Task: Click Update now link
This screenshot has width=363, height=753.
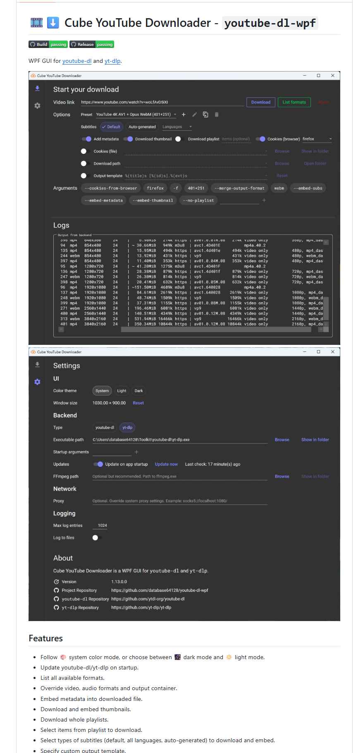Action: (166, 464)
